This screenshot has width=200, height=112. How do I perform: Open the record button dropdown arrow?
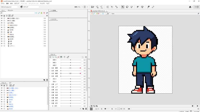(195, 106)
